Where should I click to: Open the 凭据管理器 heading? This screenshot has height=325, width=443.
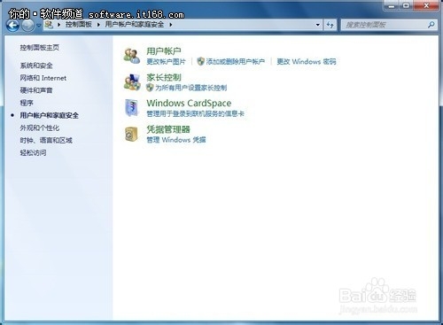[168, 129]
